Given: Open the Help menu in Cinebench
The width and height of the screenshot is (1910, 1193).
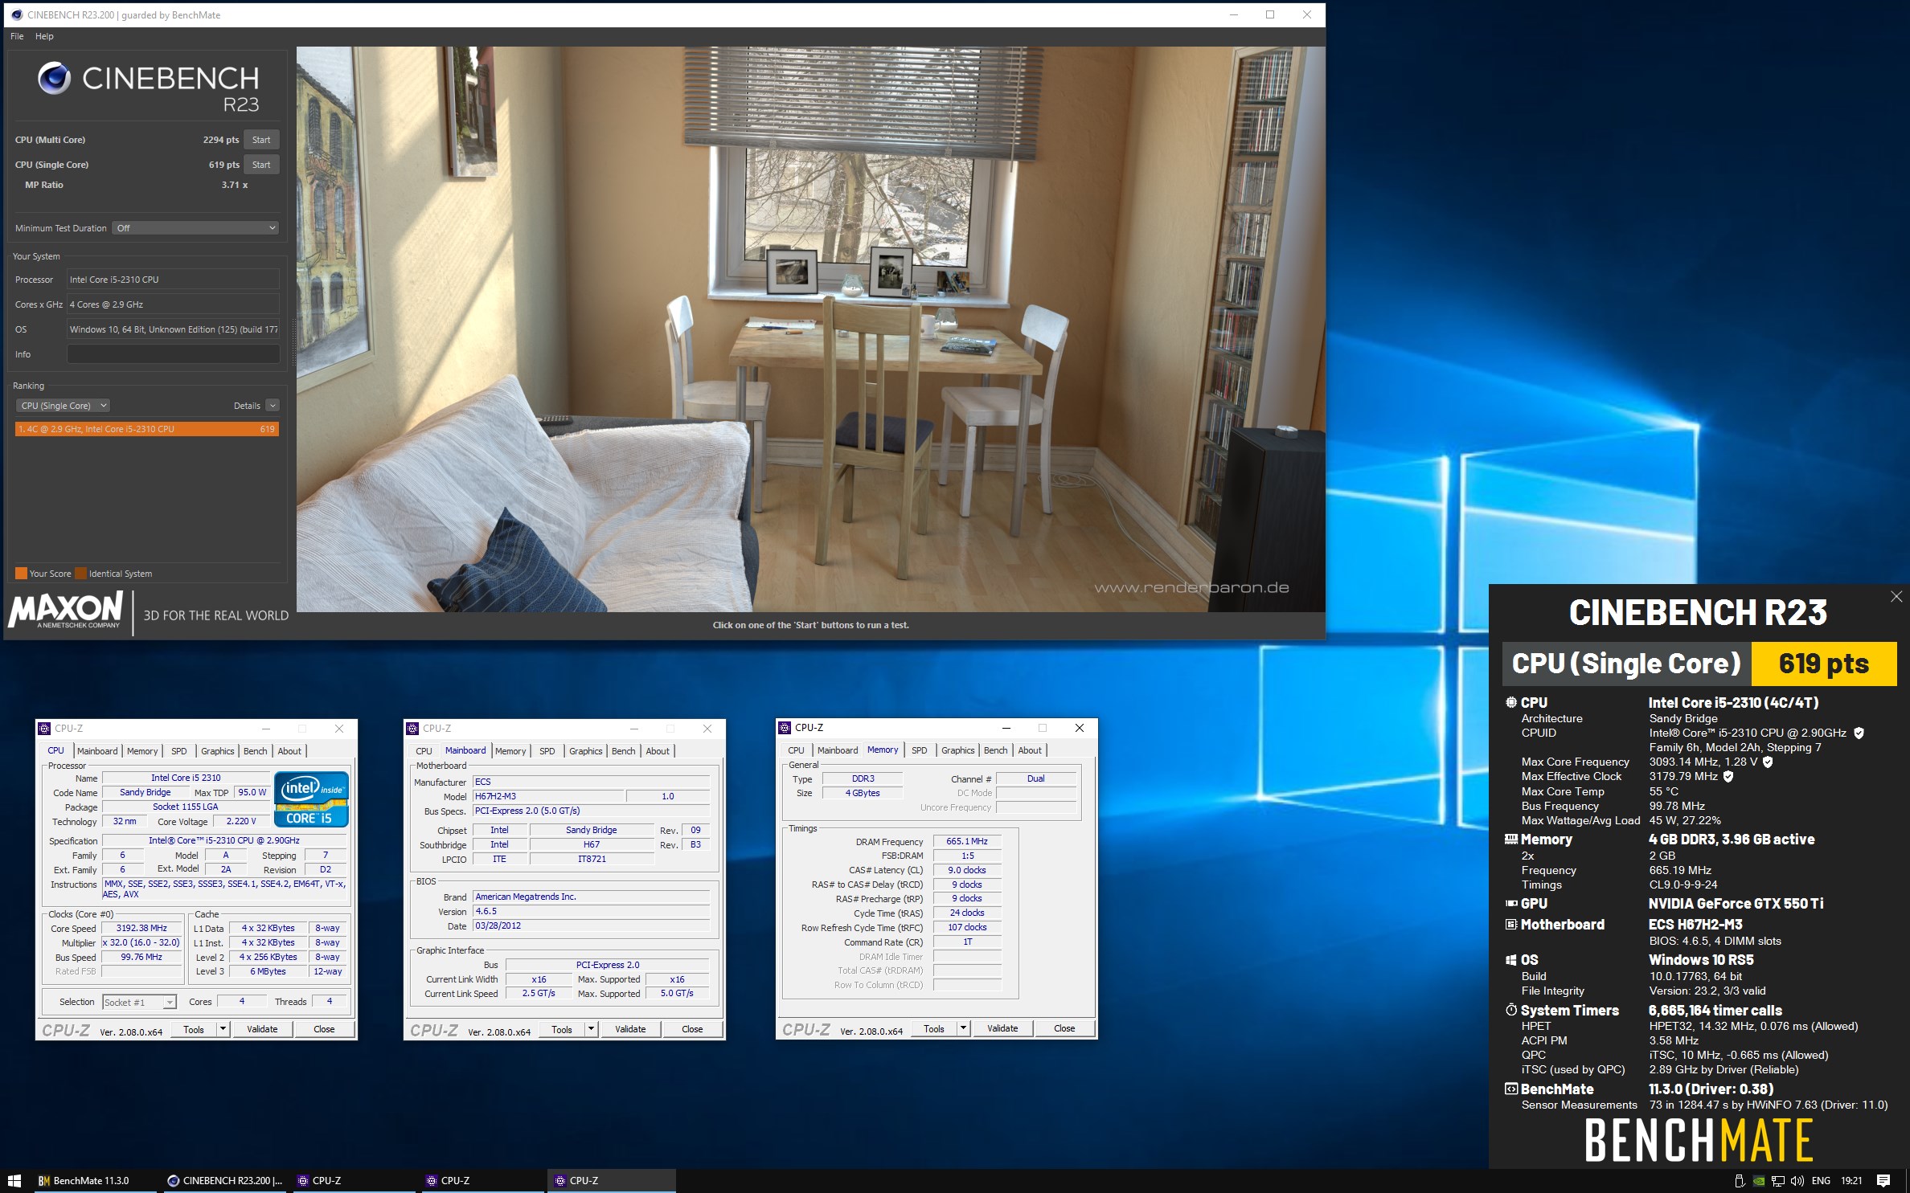Looking at the screenshot, I should 44,36.
